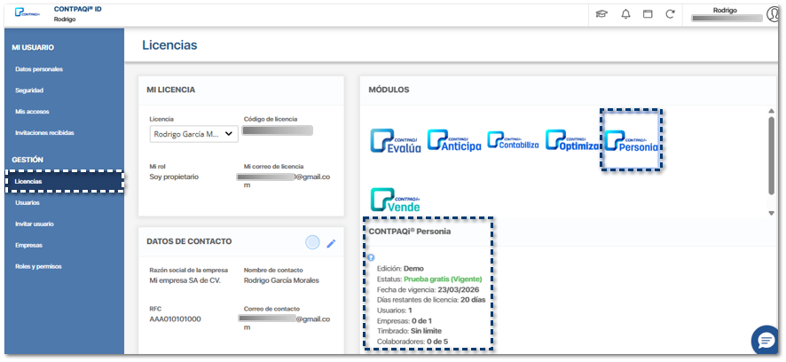
Task: Select the CONTPAQi Optimiza module
Action: point(572,140)
